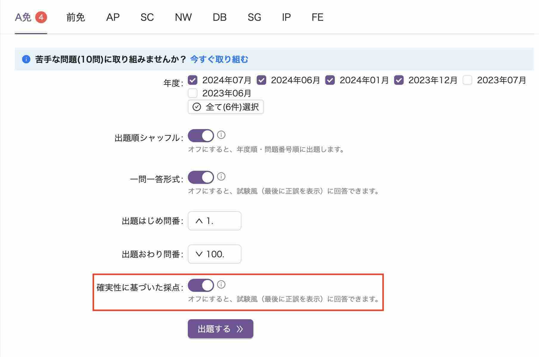Select the FE tab

[317, 17]
